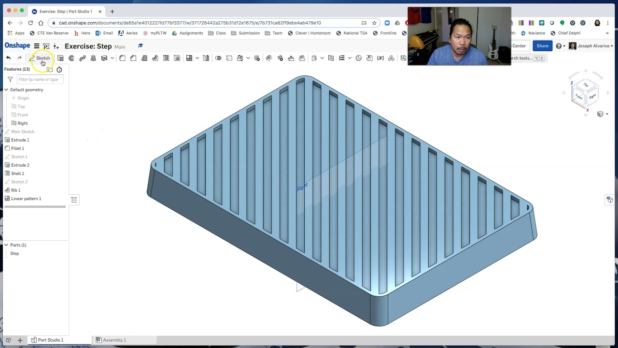
Task: Select the Linear pattern tool
Action: 189,58
